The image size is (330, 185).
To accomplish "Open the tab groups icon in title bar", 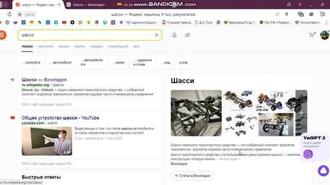I will (289, 5).
